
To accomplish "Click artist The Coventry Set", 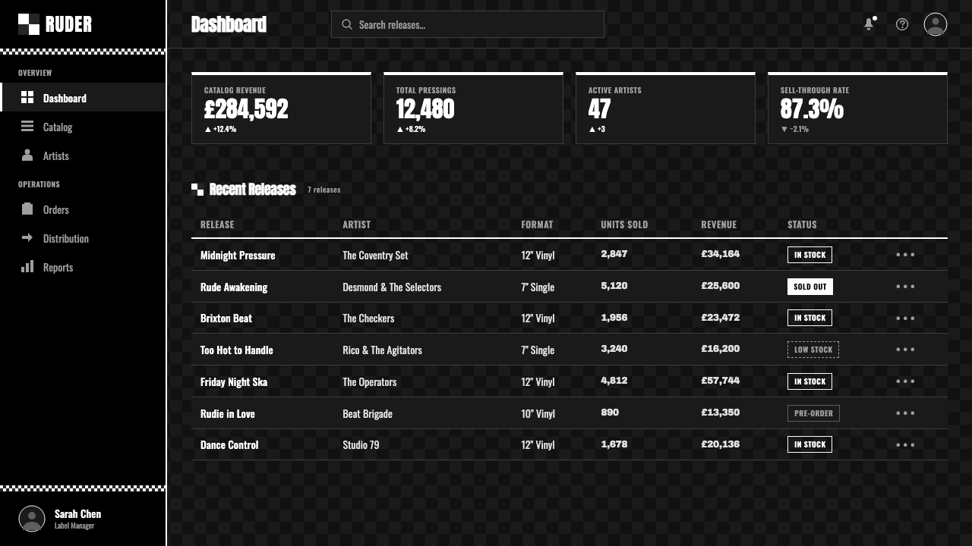I will coord(375,256).
